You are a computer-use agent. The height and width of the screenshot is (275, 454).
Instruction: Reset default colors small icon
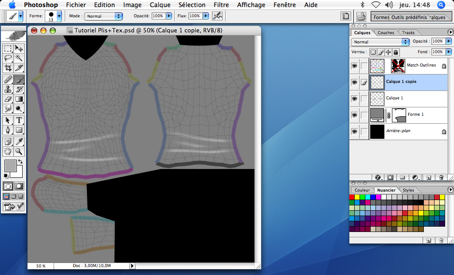6,176
